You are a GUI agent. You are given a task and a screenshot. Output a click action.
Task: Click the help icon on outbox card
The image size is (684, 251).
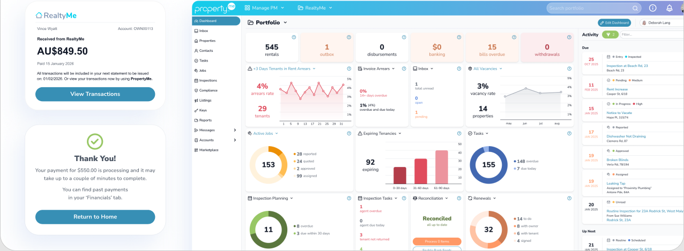[349, 37]
